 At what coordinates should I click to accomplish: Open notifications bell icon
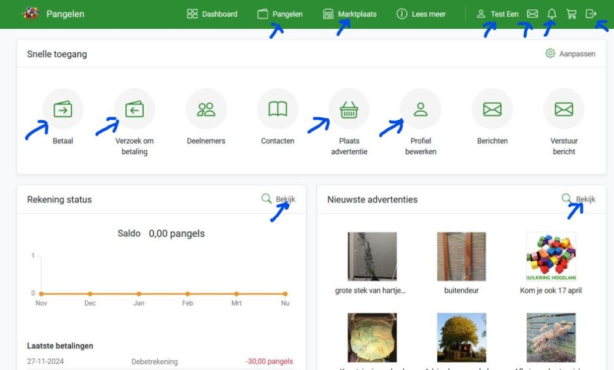[552, 14]
